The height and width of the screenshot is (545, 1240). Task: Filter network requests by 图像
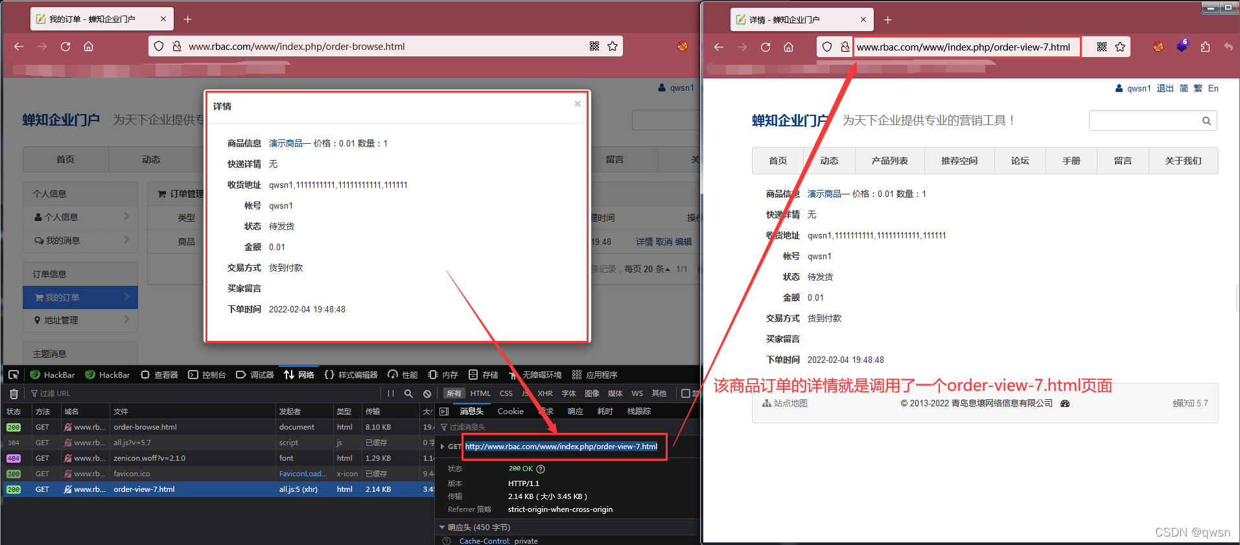[592, 393]
